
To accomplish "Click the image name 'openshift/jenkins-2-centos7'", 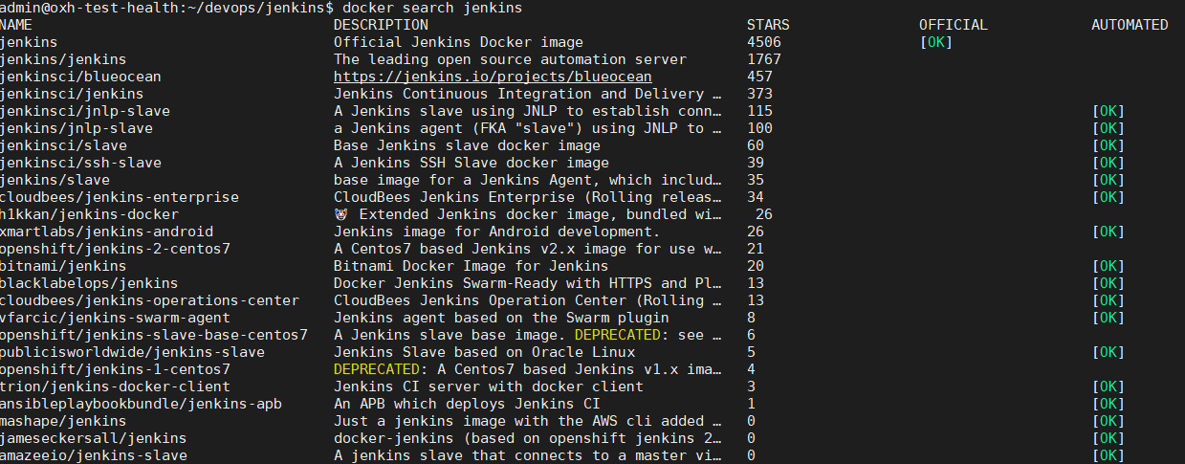I will point(114,249).
